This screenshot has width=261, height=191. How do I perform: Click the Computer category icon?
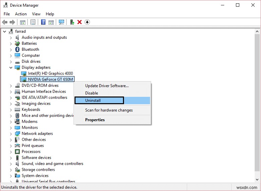point(17,55)
